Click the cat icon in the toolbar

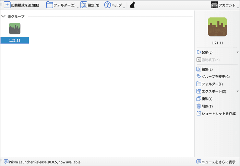pos(132,5)
